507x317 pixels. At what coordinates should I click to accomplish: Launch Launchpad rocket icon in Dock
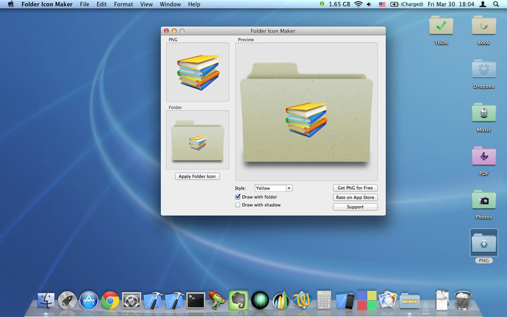coord(67,301)
